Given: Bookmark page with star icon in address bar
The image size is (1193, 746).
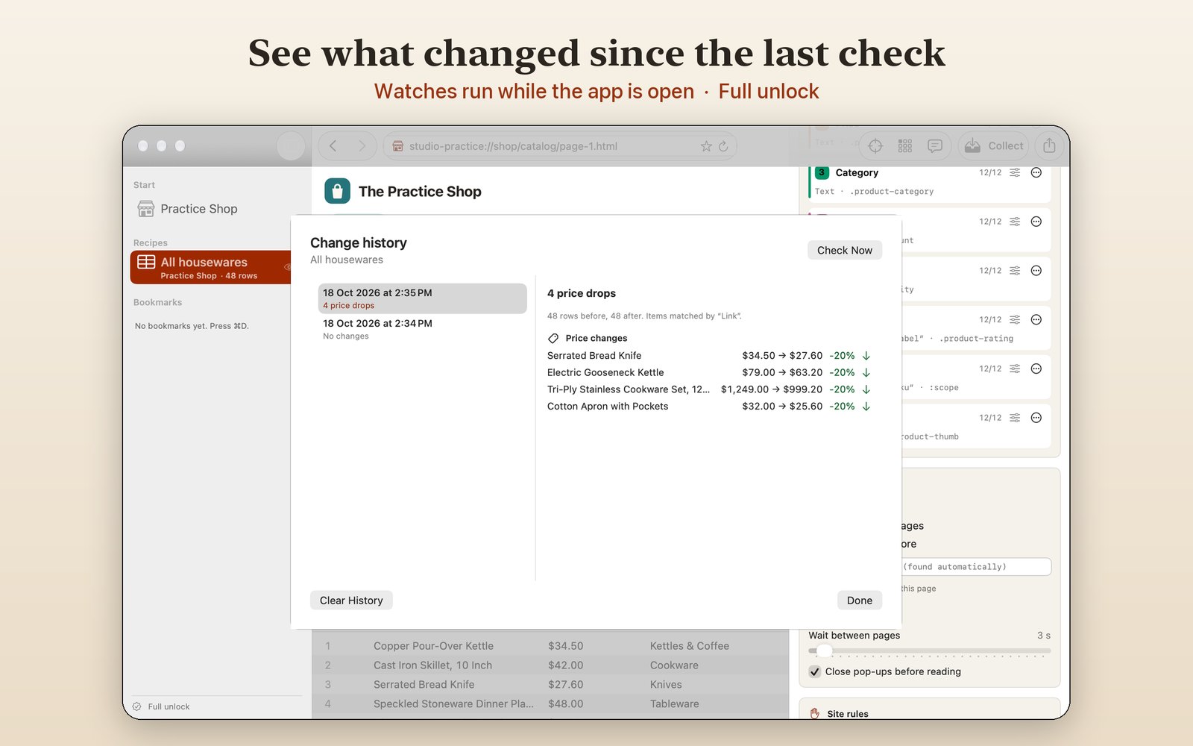Looking at the screenshot, I should tap(706, 146).
